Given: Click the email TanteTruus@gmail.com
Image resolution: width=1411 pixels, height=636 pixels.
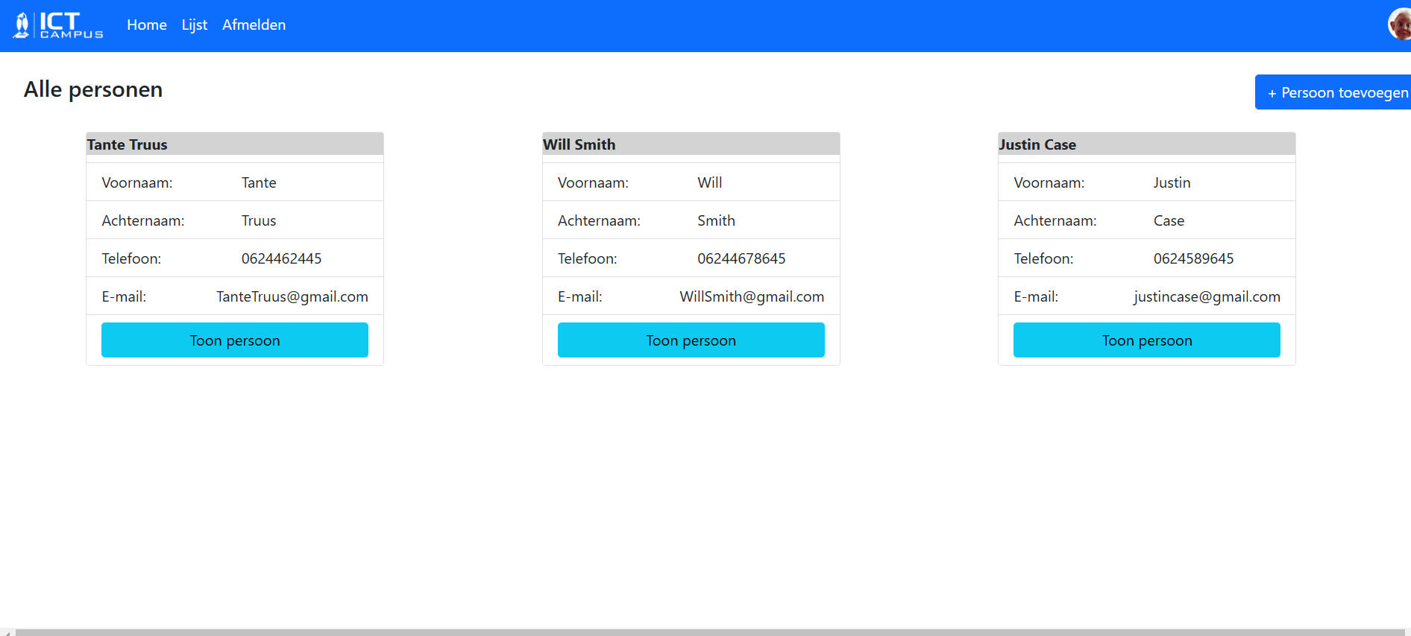Looking at the screenshot, I should pyautogui.click(x=292, y=296).
